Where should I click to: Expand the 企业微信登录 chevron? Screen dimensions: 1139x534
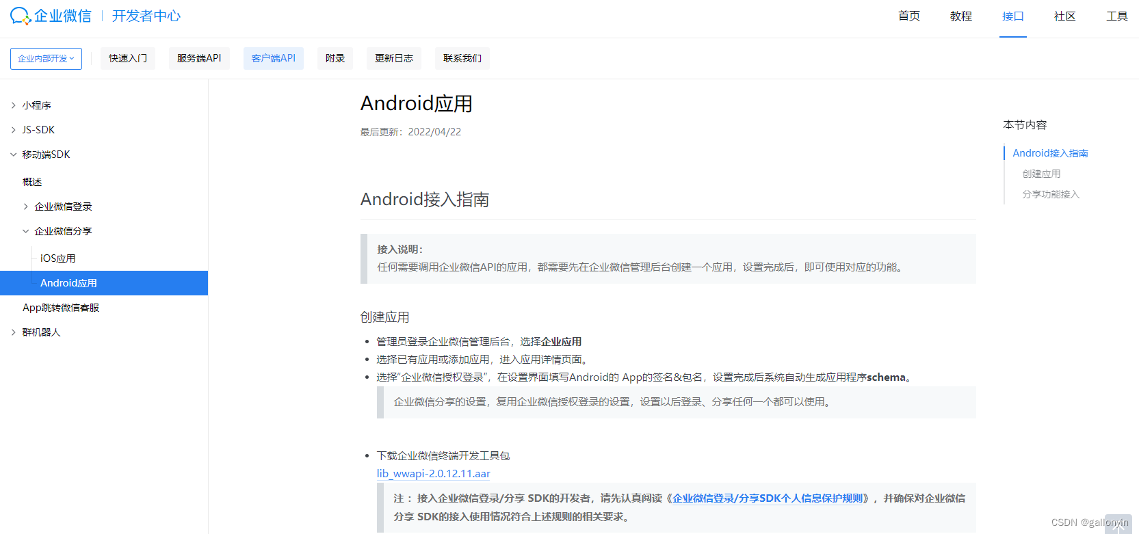point(25,206)
